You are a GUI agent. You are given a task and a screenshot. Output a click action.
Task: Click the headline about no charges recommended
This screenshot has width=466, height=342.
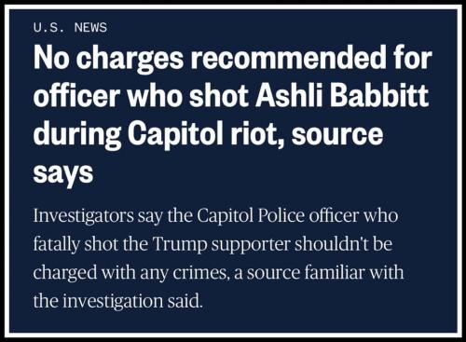pyautogui.click(x=232, y=115)
